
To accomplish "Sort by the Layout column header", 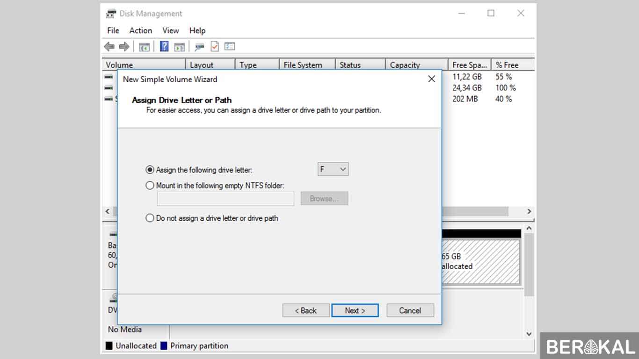I will [x=211, y=65].
